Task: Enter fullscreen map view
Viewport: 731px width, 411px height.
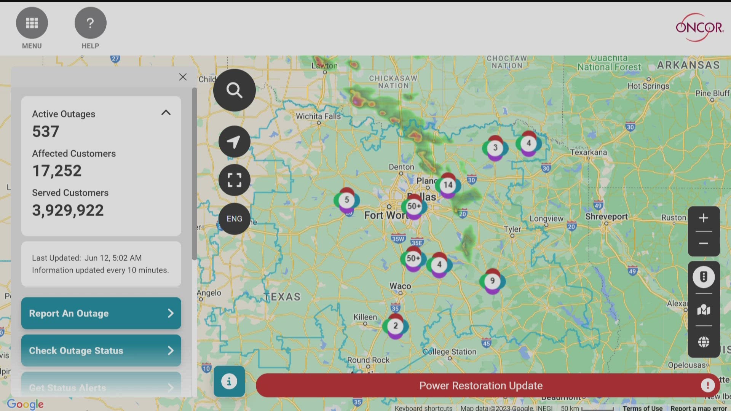Action: point(234,180)
